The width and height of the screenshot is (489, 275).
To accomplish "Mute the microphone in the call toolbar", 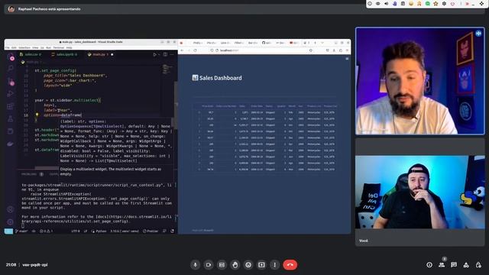I will pos(196,265).
